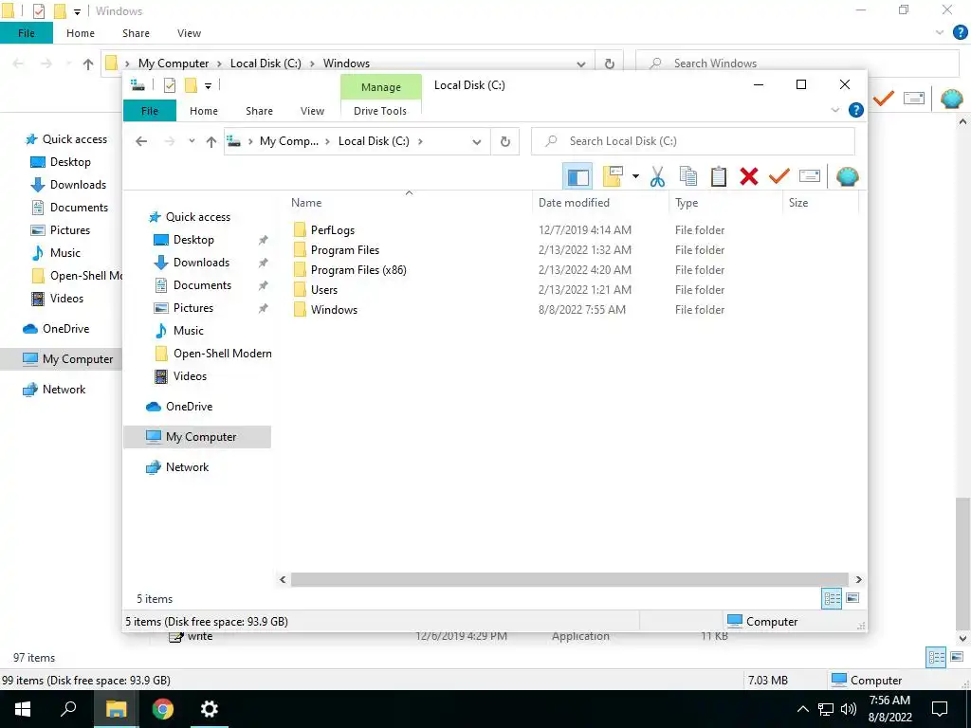
Task: Toggle navigation pane button in Local Disk toolbar
Action: [577, 177]
